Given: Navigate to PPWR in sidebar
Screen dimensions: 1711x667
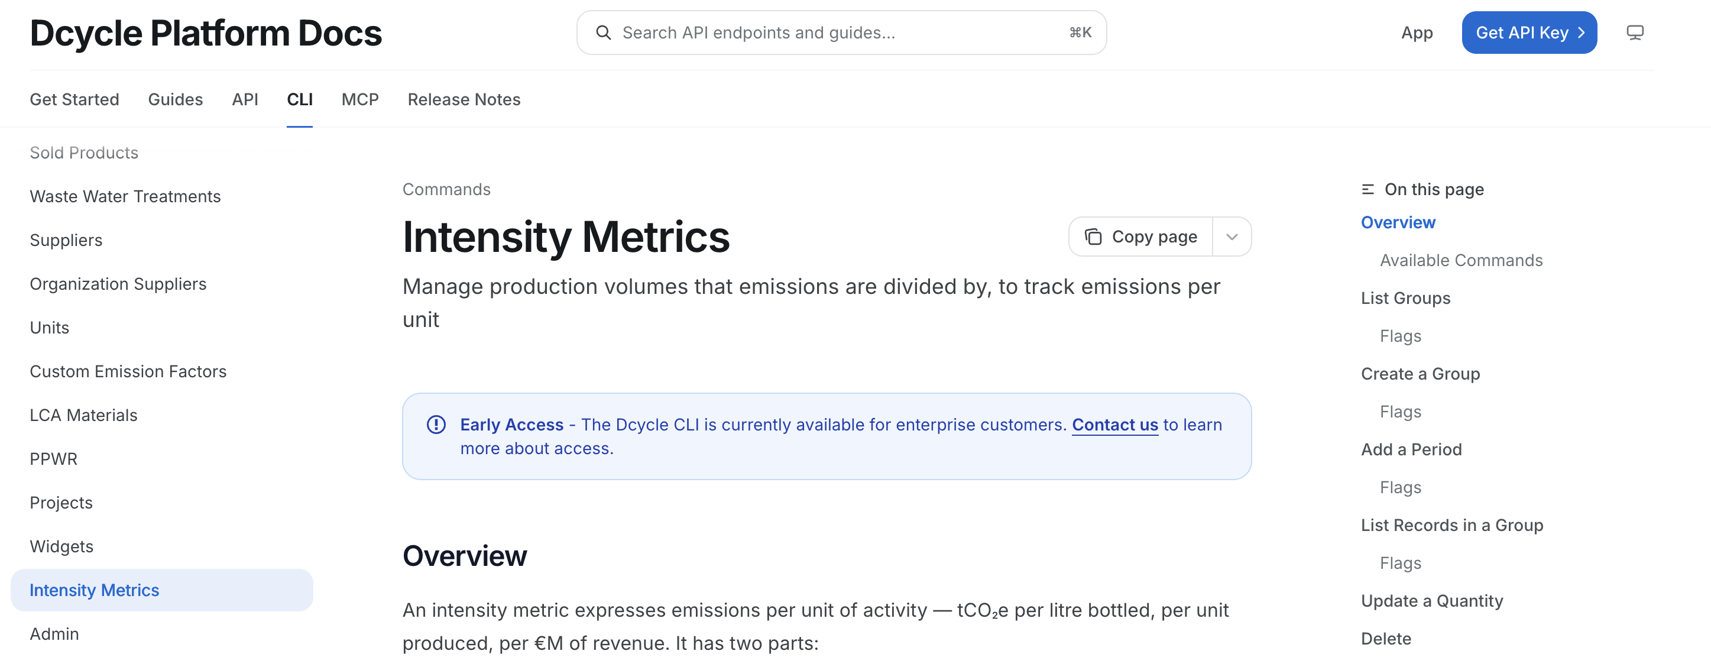Looking at the screenshot, I should pyautogui.click(x=53, y=459).
